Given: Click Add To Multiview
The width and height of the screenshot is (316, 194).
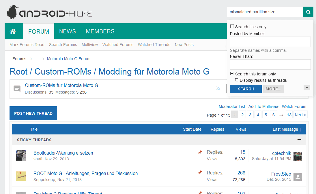Looking at the screenshot, I should (x=263, y=106).
